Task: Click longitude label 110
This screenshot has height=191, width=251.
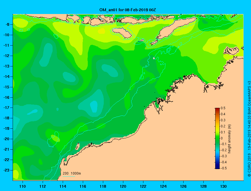Action: pyautogui.click(x=23, y=186)
